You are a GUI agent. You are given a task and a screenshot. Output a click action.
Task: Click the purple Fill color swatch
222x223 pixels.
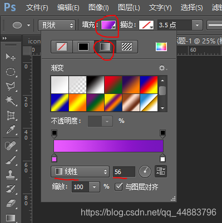click(108, 25)
